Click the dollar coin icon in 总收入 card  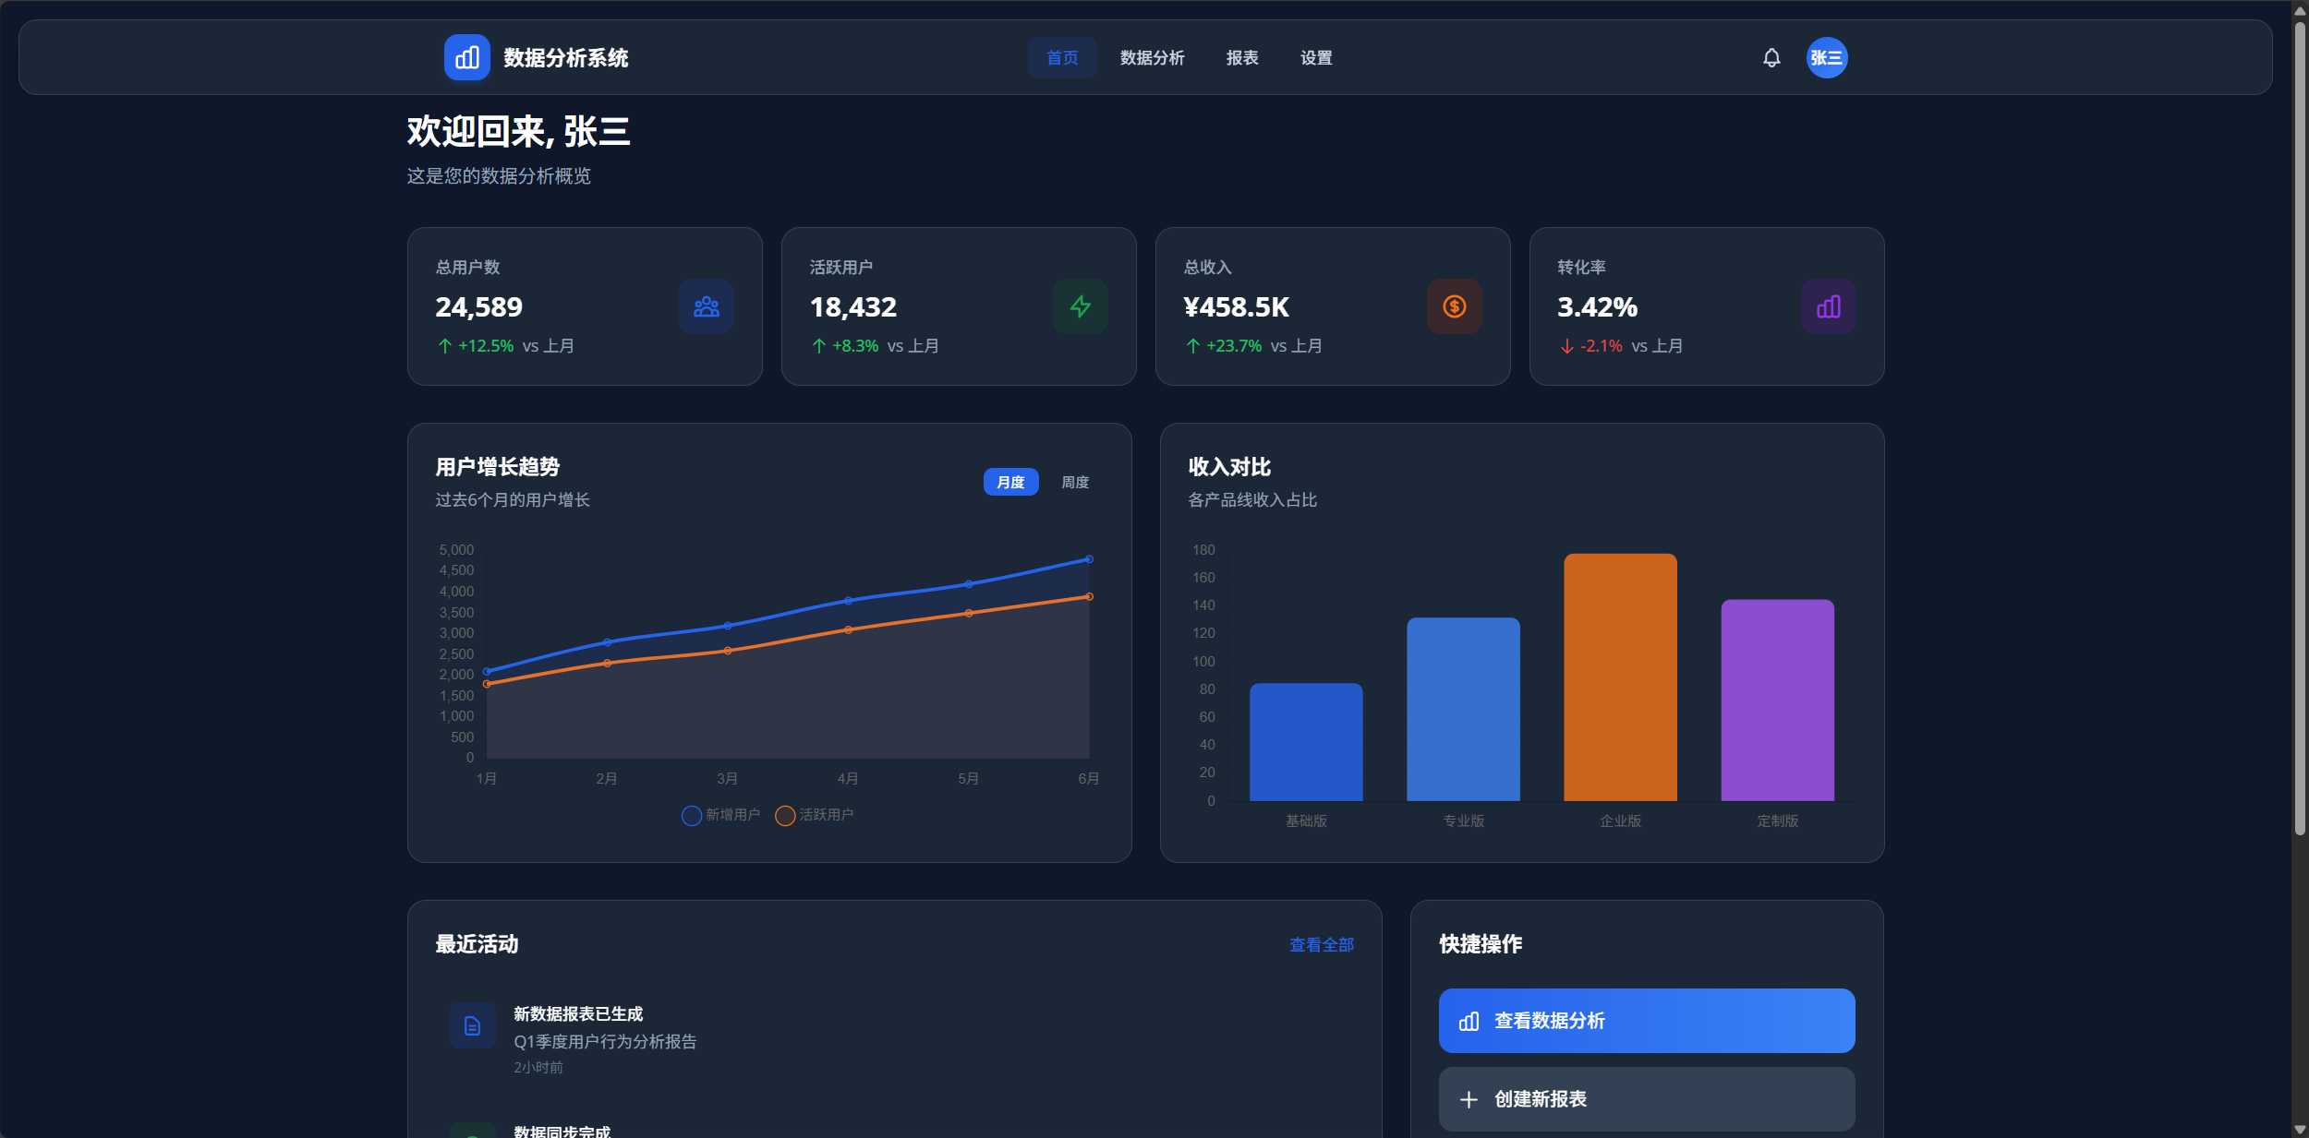pyautogui.click(x=1454, y=306)
